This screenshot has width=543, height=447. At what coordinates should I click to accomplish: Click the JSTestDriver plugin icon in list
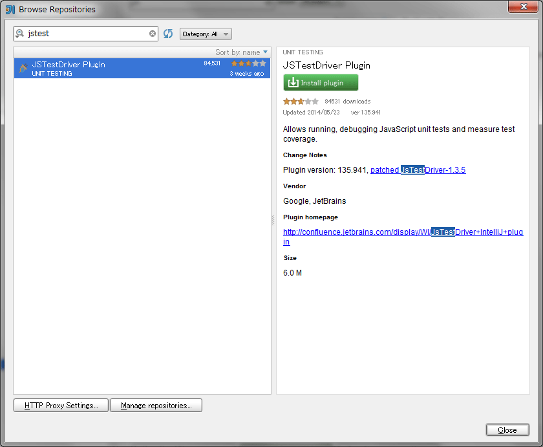tap(23, 69)
